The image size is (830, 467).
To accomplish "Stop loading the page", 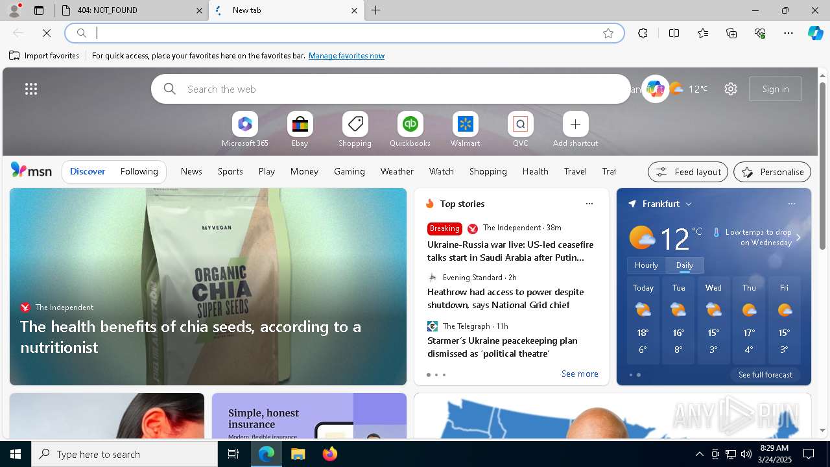I will click(x=47, y=33).
